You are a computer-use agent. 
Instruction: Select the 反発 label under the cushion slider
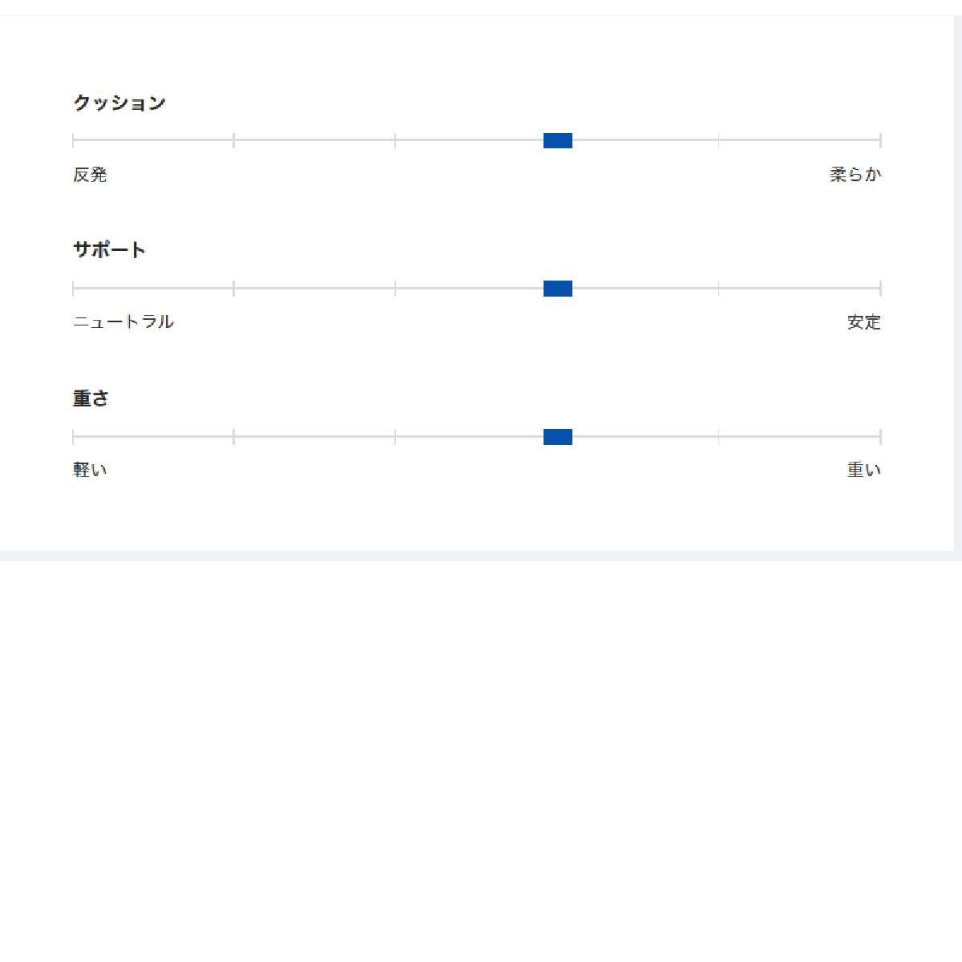click(90, 175)
